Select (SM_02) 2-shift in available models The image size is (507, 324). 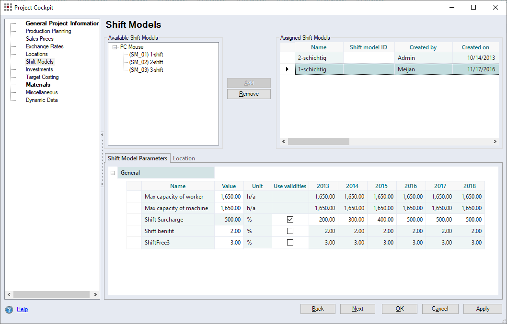pos(146,62)
